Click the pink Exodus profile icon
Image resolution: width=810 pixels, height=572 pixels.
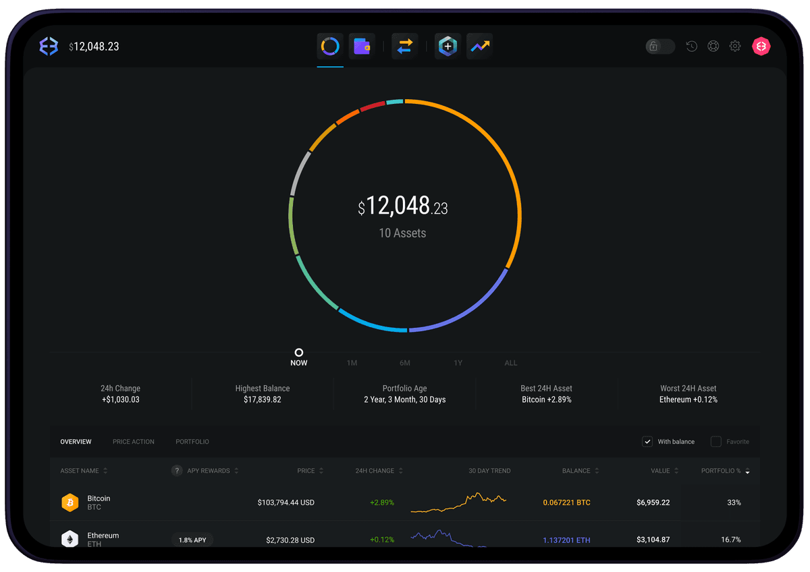[x=761, y=47]
